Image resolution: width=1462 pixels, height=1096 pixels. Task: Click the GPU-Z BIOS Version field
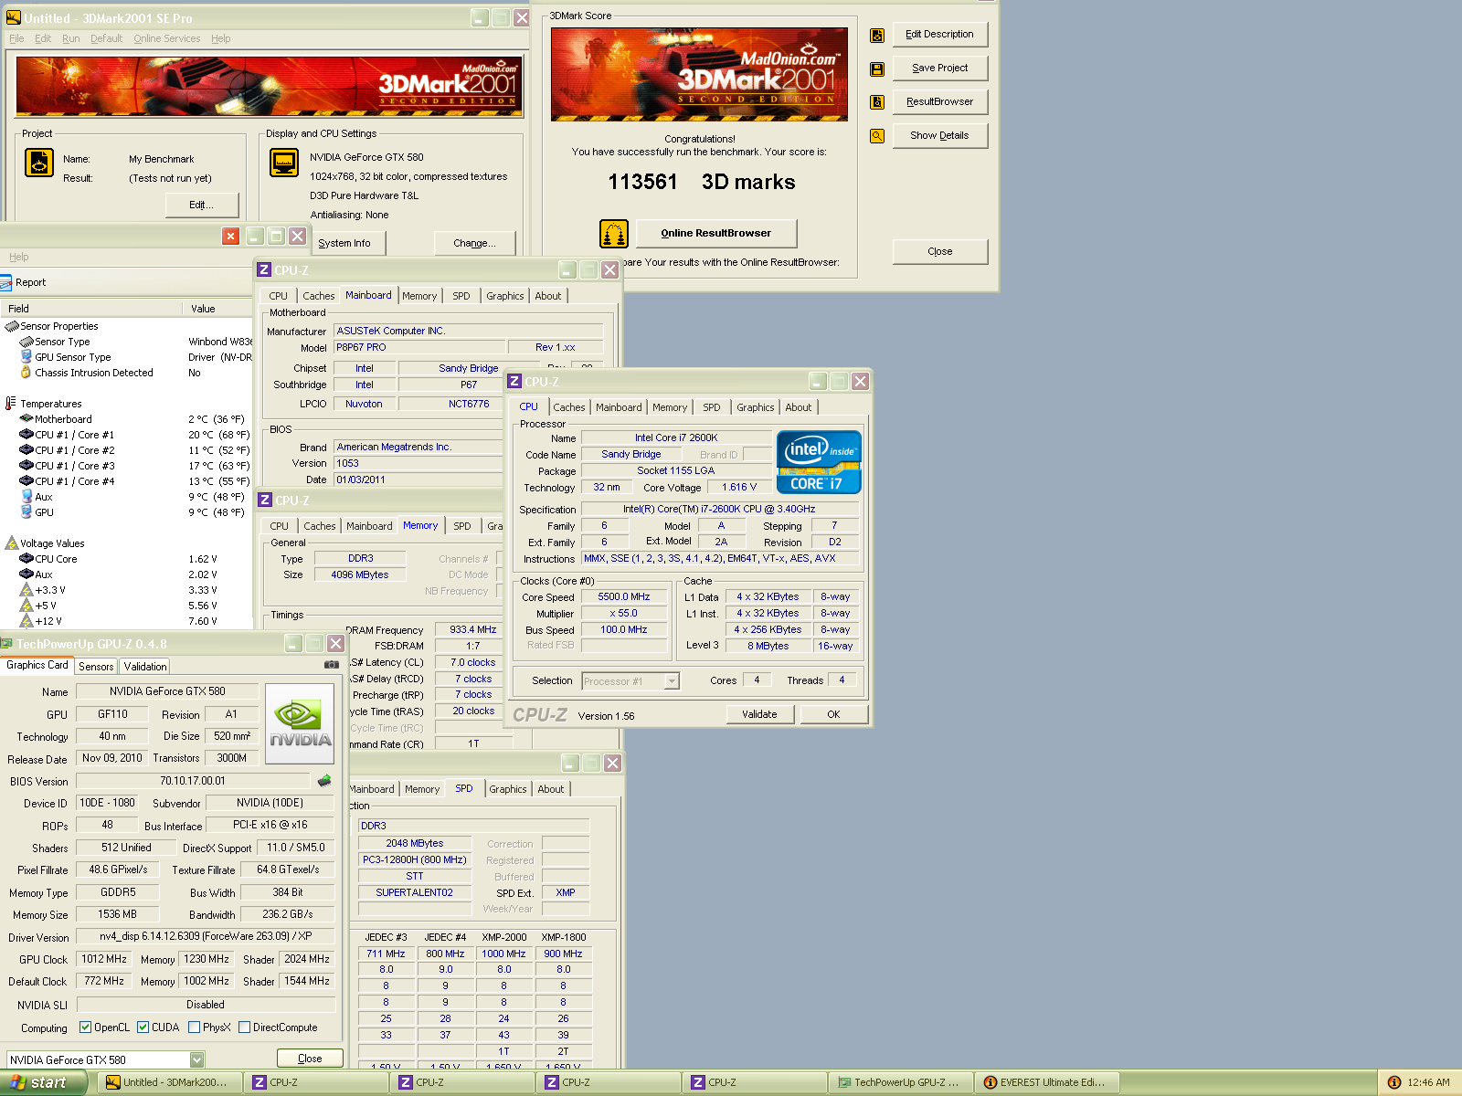click(193, 781)
